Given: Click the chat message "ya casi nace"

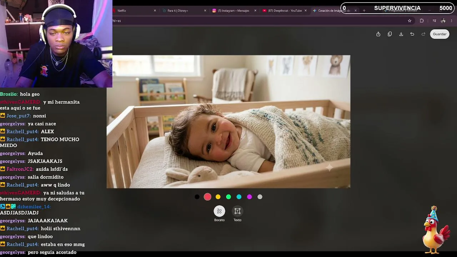Looking at the screenshot, I should pyautogui.click(x=42, y=124).
